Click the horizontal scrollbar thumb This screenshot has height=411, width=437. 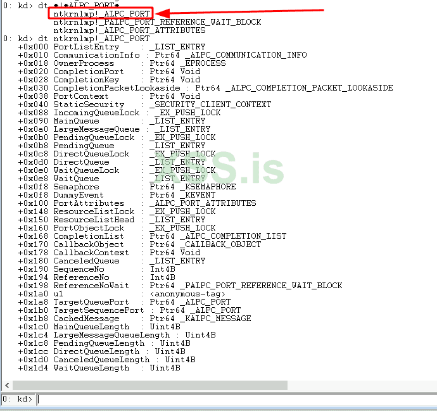click(x=150, y=386)
